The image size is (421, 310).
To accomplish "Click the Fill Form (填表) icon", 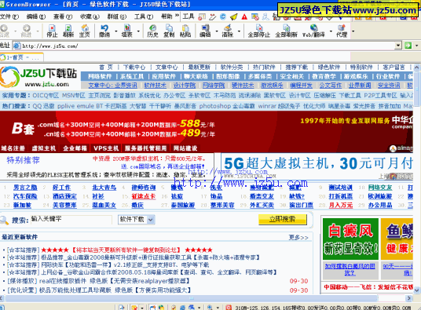I will 127,31.
